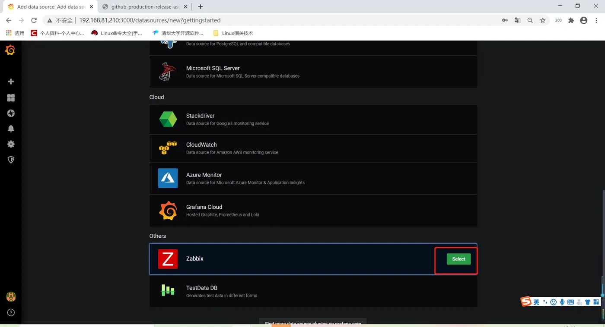The width and height of the screenshot is (605, 327).
Task: Open the 清华大学开源软件 bookmark
Action: click(x=178, y=33)
